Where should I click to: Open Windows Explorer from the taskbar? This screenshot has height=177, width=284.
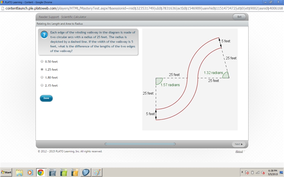pos(20,172)
